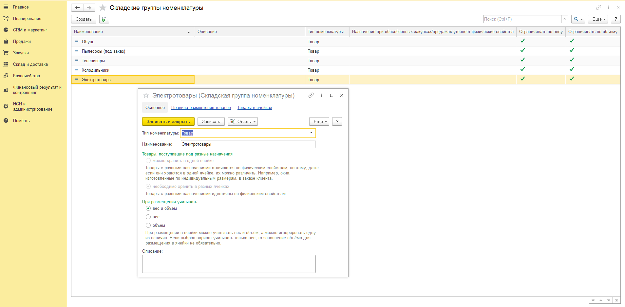Select the Холодильники row
625x307 pixels.
[x=346, y=70]
